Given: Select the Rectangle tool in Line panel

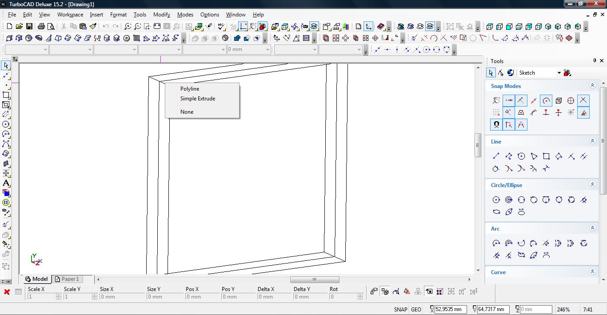Looking at the screenshot, I should point(546,156).
